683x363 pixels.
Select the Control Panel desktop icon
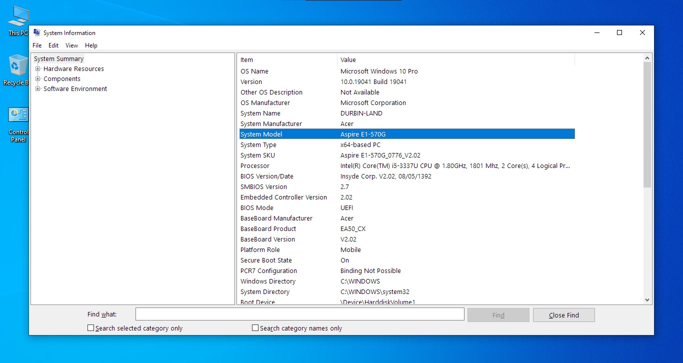[18, 124]
